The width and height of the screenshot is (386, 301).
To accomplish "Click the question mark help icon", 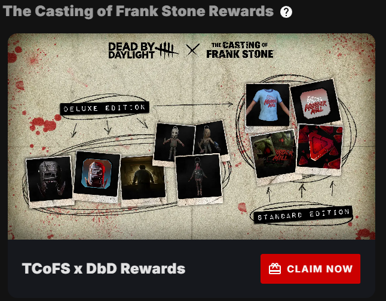I will click(x=286, y=12).
